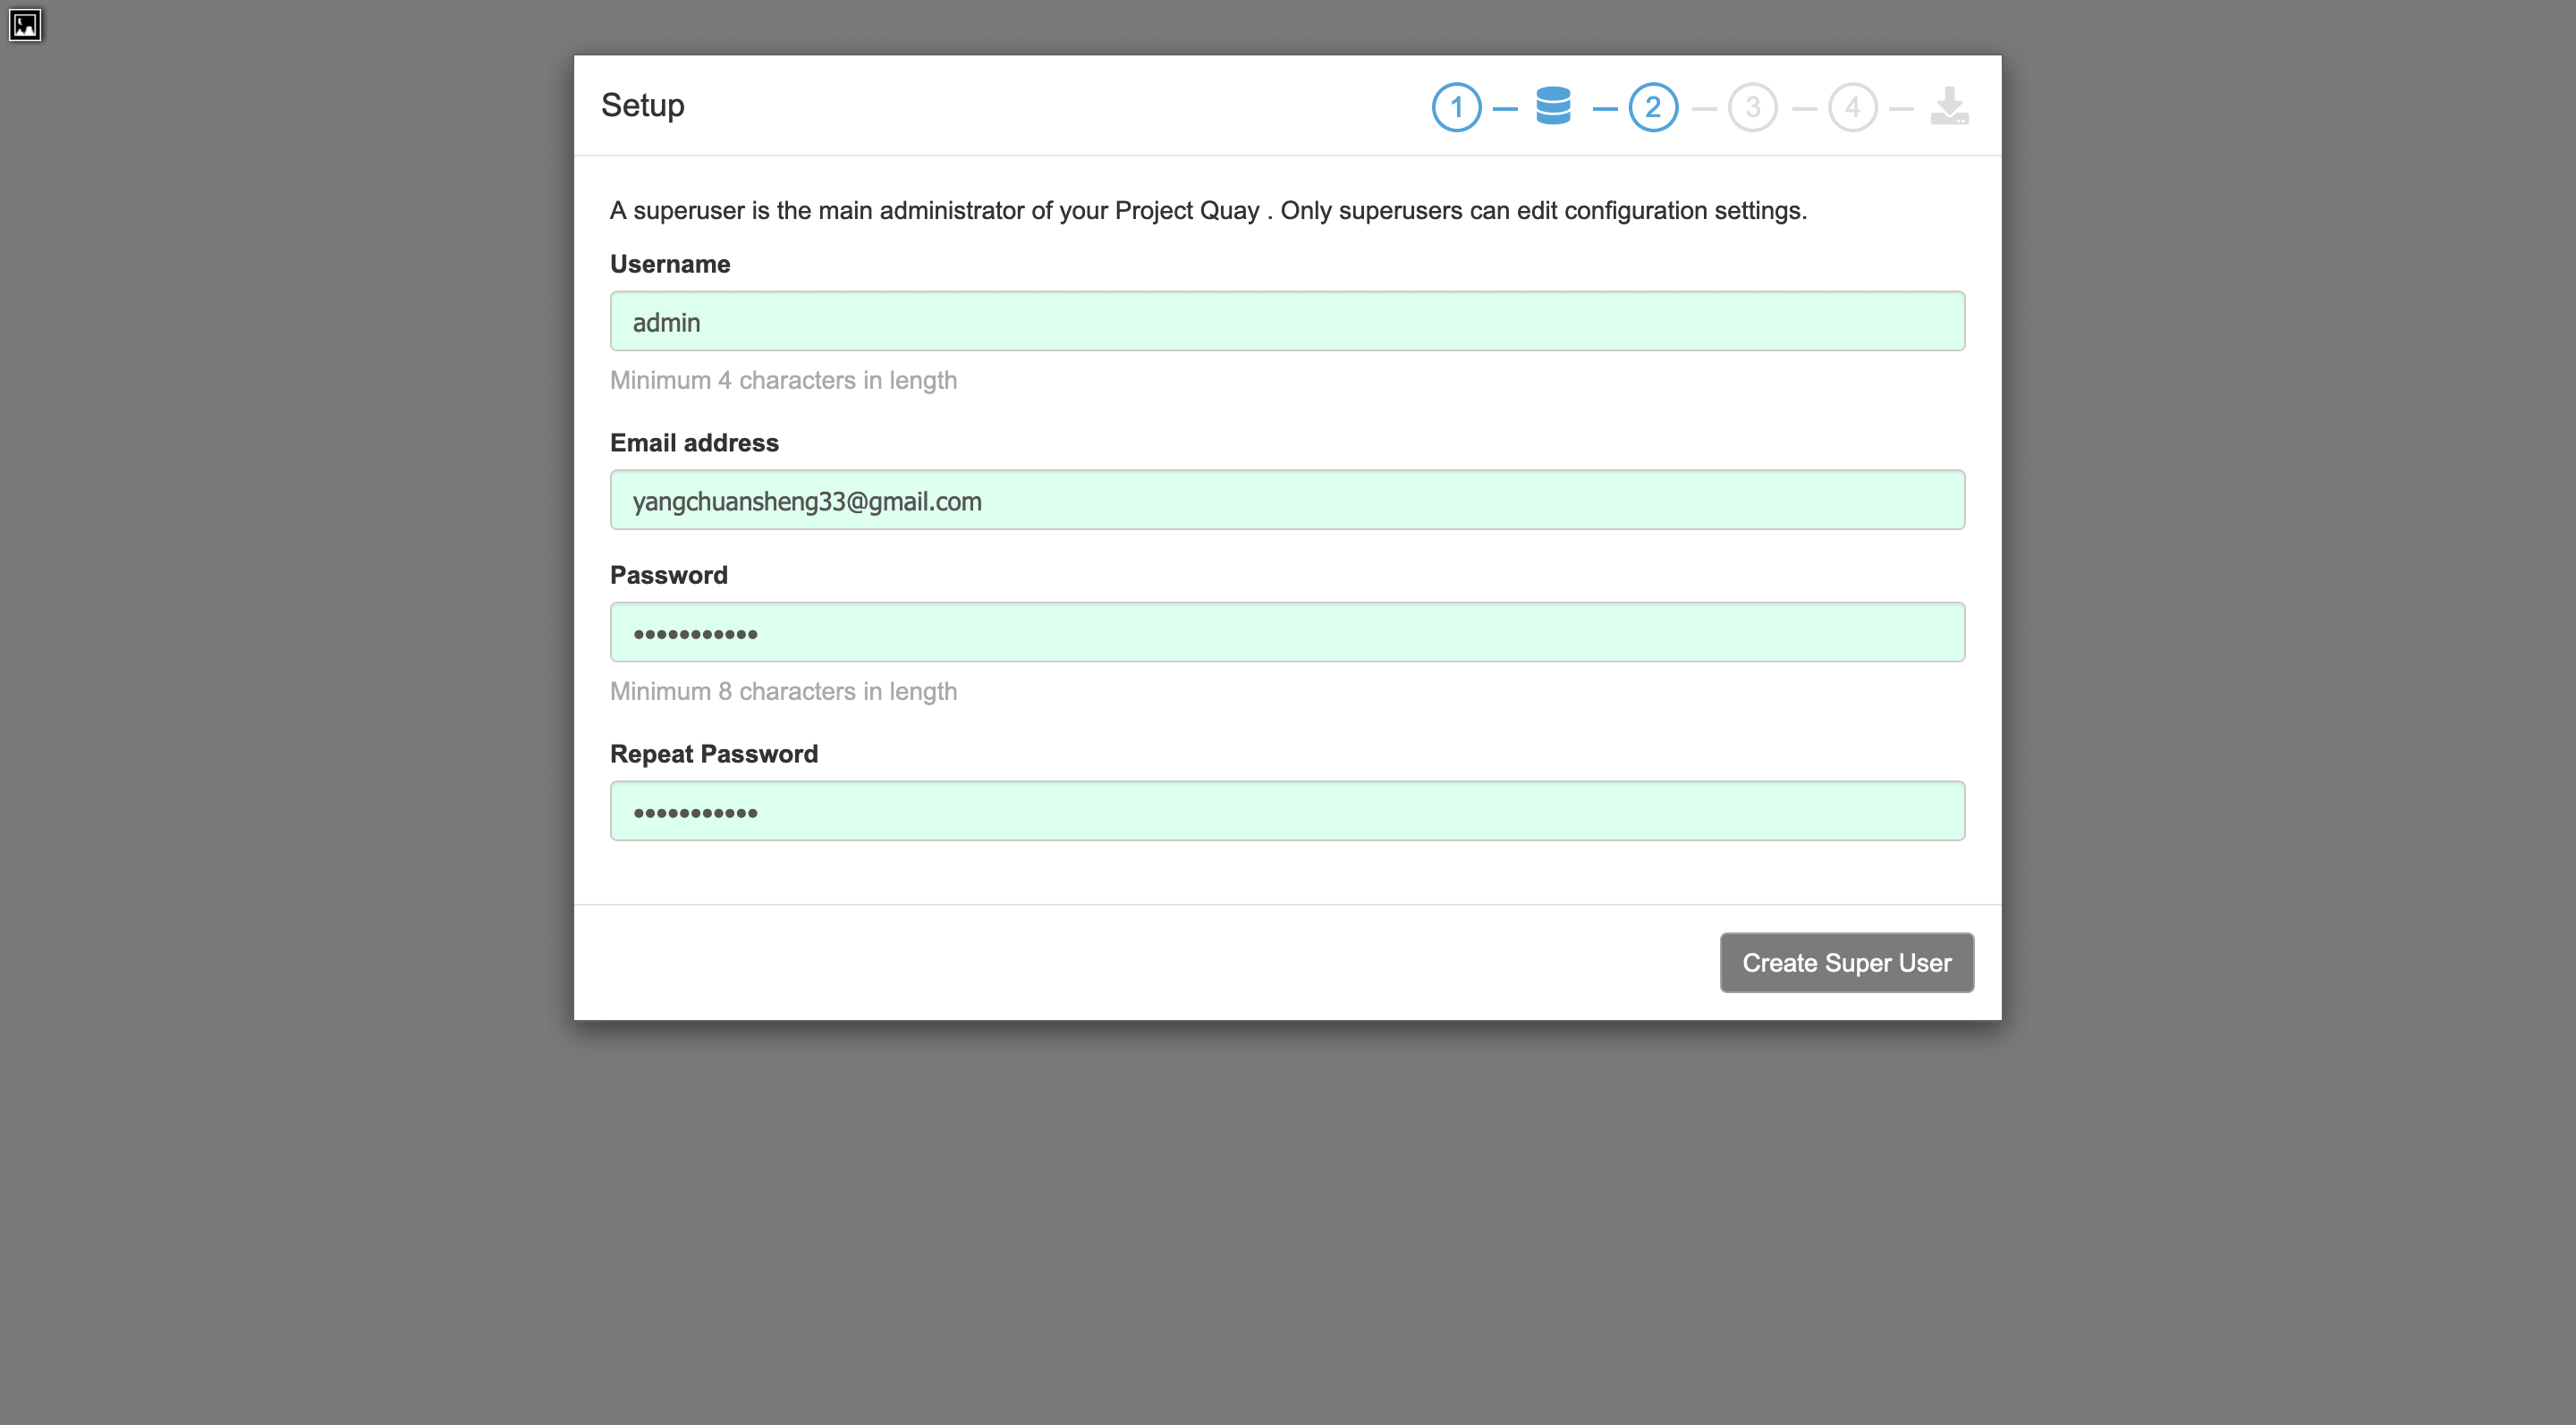This screenshot has height=1425, width=2576.
Task: Click the Password field label
Action: (669, 575)
